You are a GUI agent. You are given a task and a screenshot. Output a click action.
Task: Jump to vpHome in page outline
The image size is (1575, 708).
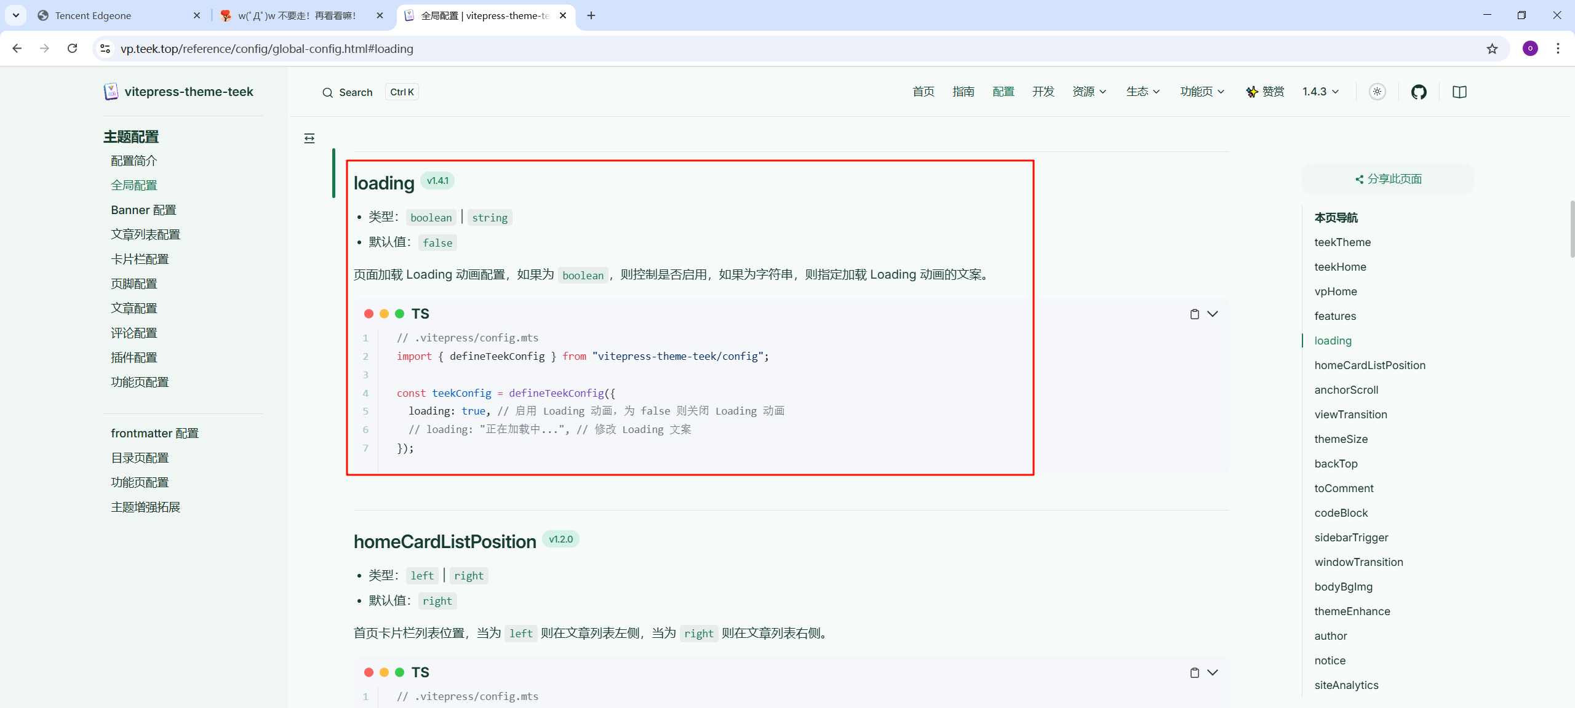tap(1336, 292)
